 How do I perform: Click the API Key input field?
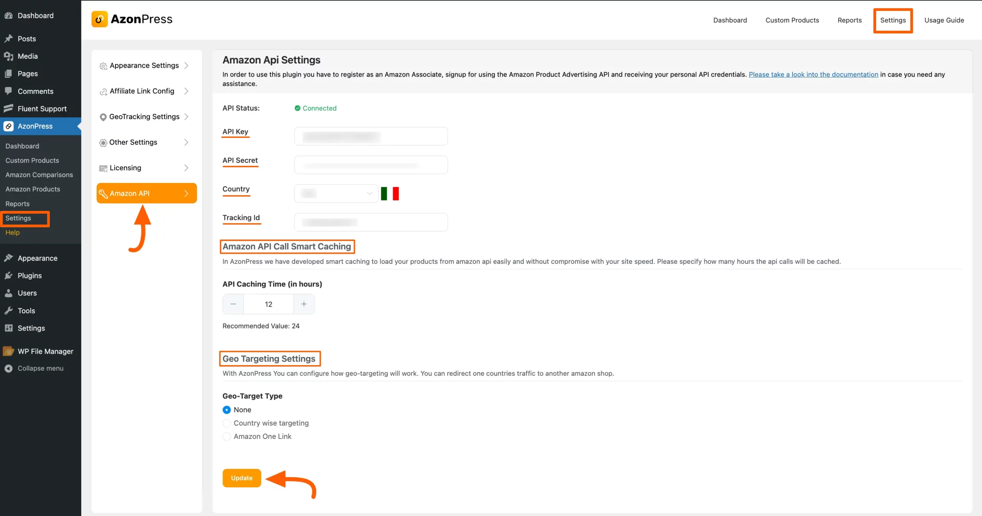point(371,136)
